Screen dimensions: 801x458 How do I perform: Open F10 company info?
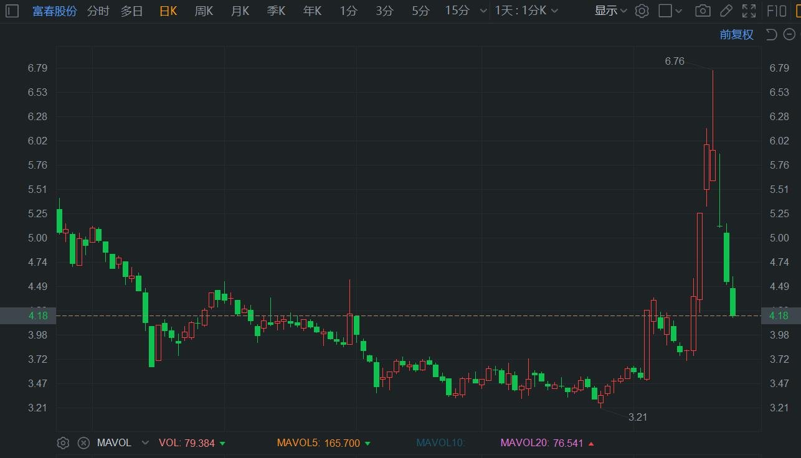tap(776, 11)
